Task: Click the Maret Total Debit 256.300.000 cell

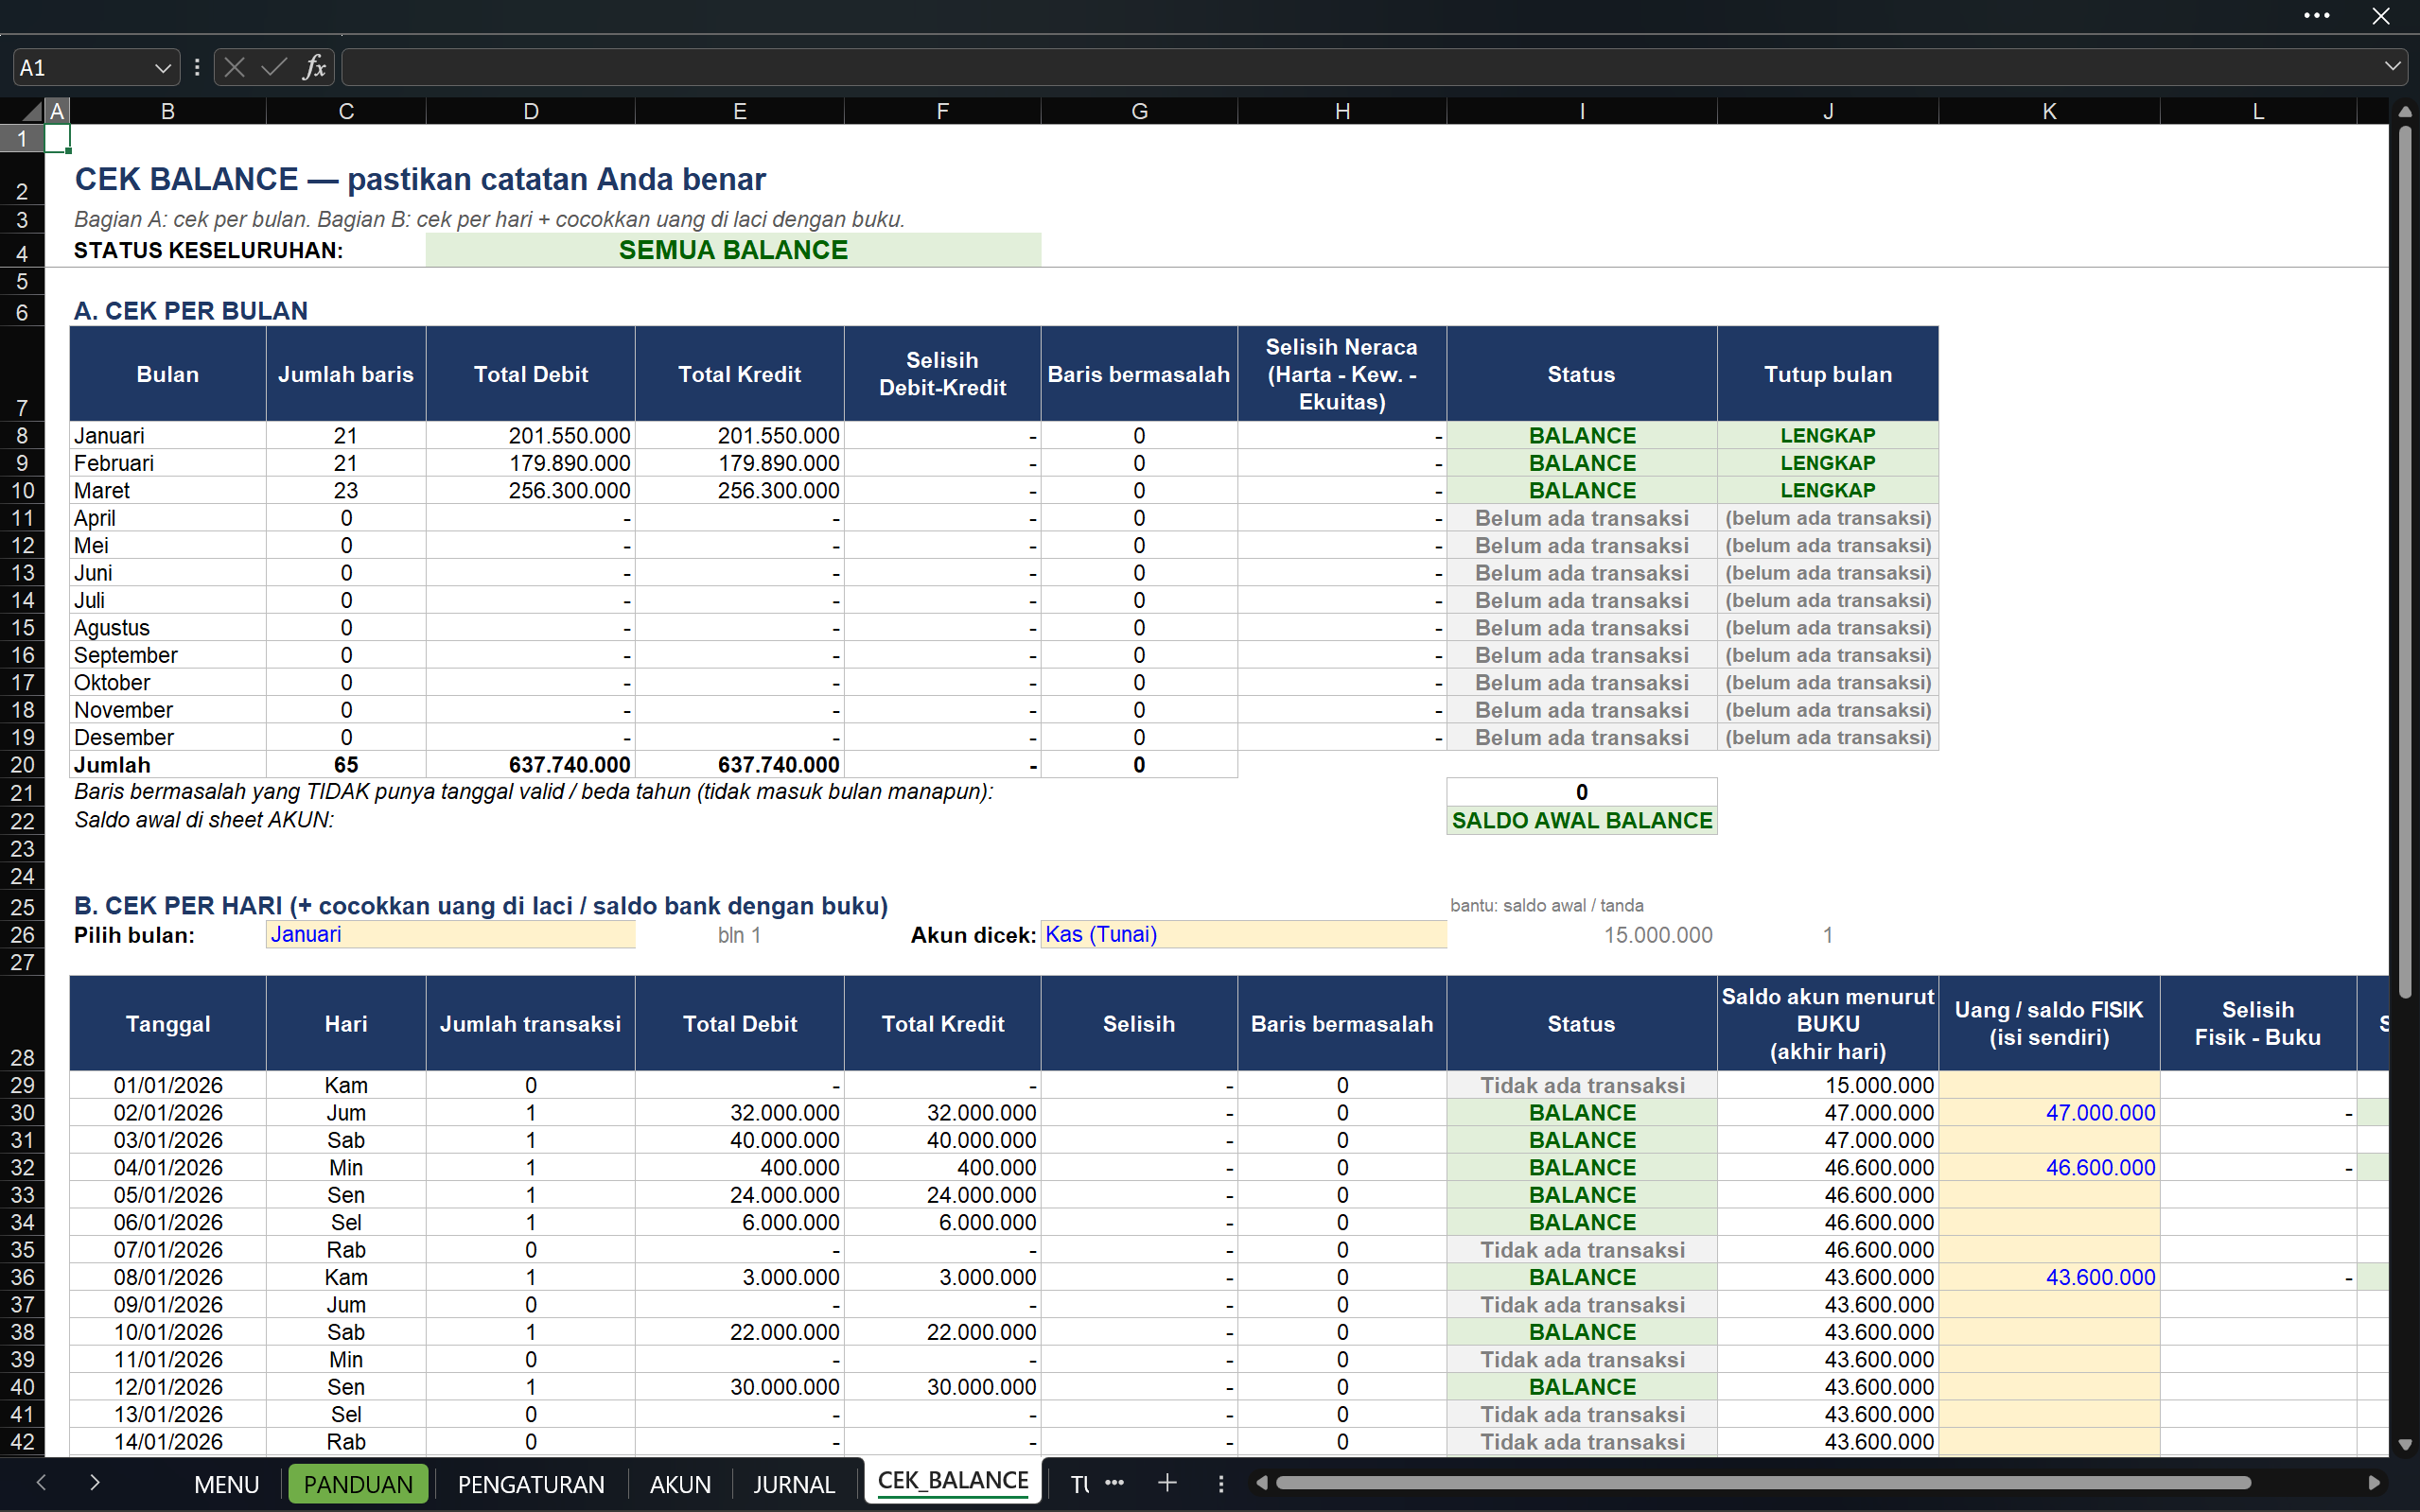Action: tap(530, 491)
